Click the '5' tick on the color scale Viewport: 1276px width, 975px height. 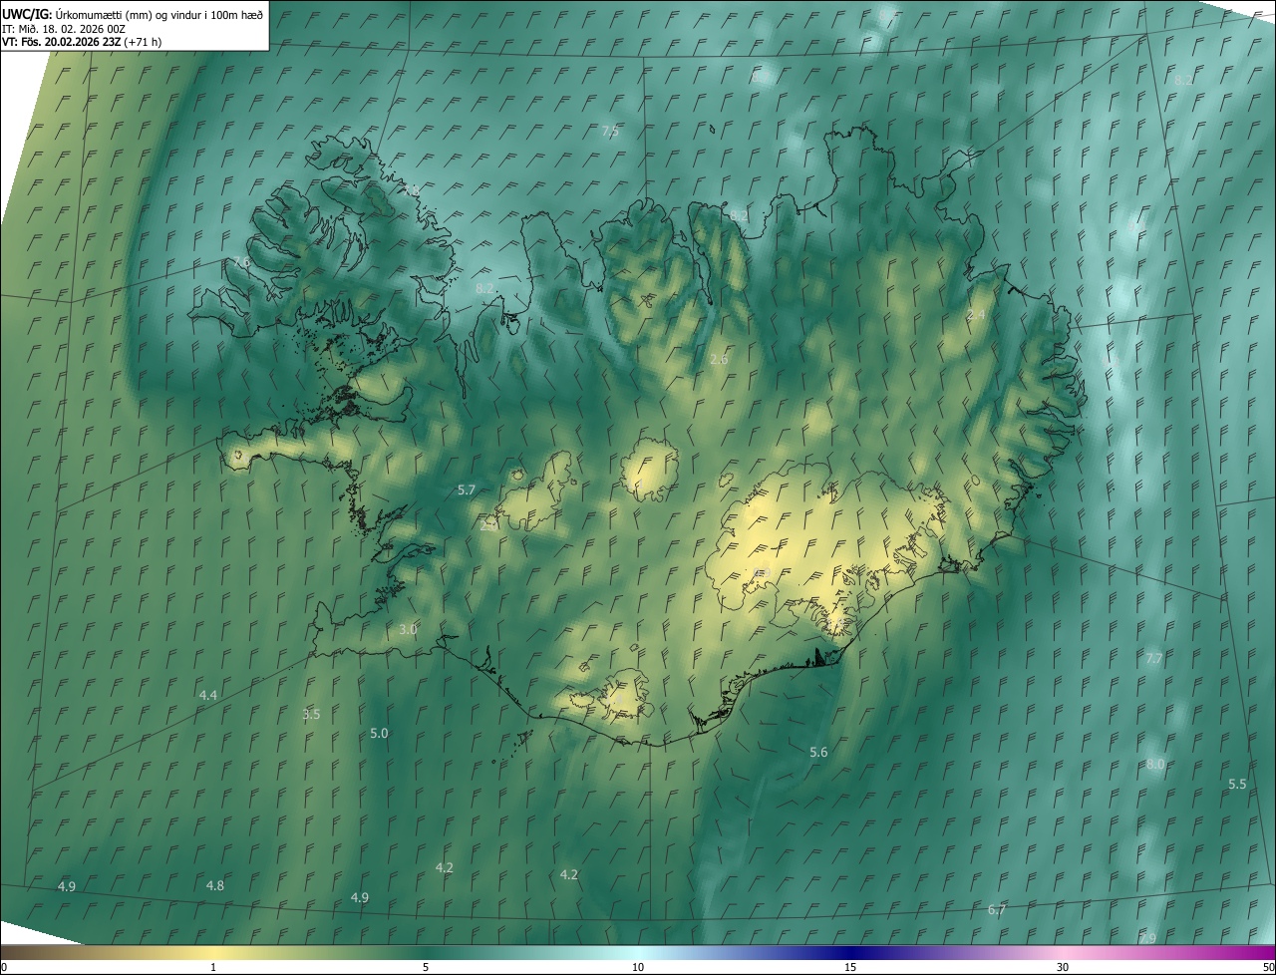coord(426,967)
